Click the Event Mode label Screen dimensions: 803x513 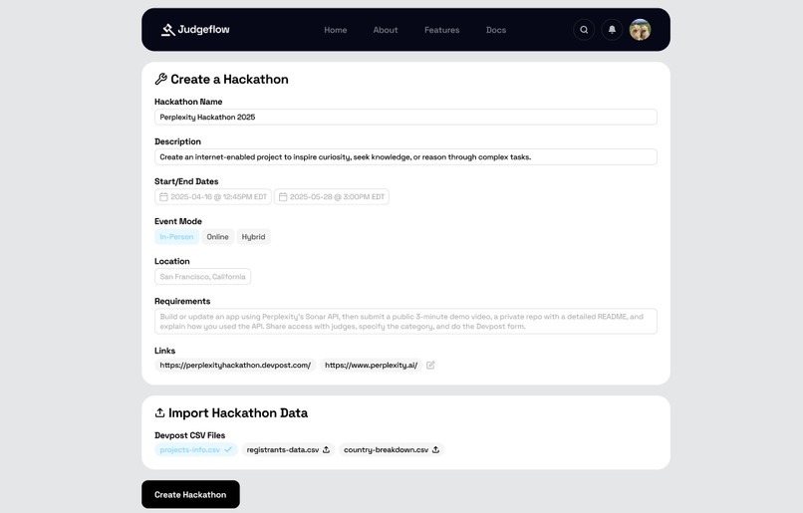(178, 221)
